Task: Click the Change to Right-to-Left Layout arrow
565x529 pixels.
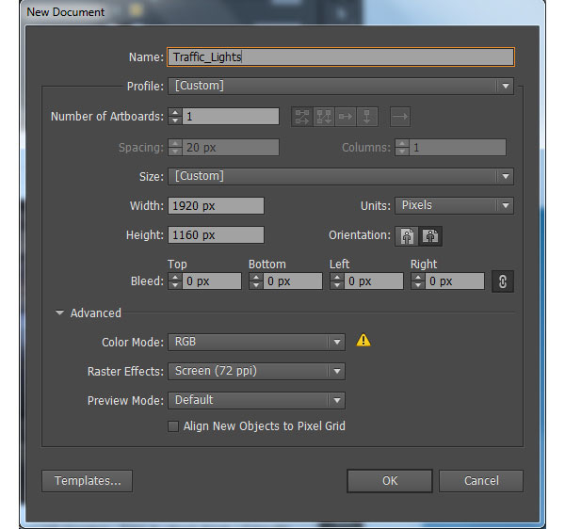Action: [400, 117]
